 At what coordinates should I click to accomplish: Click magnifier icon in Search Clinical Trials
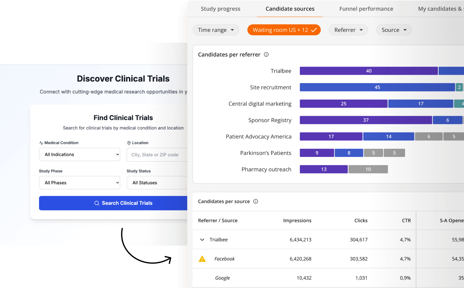(97, 203)
